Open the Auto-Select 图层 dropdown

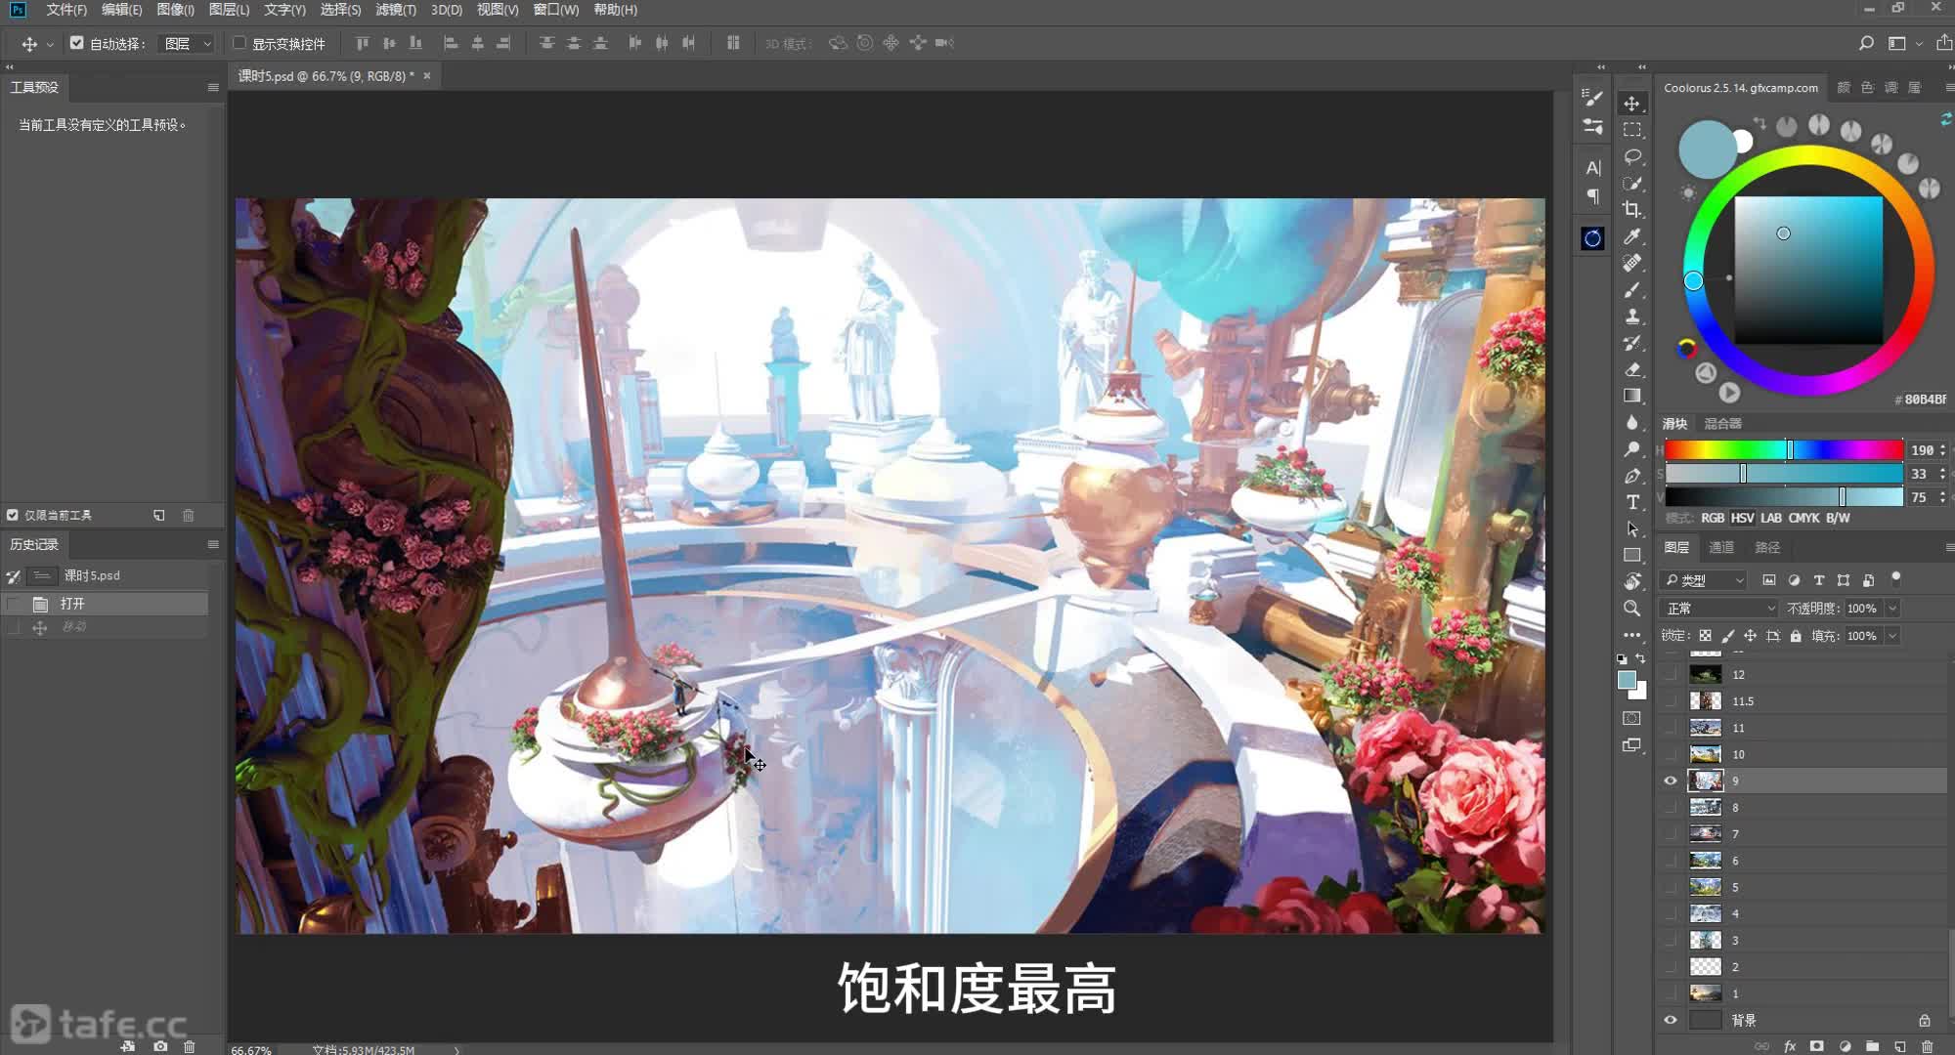[x=186, y=43]
